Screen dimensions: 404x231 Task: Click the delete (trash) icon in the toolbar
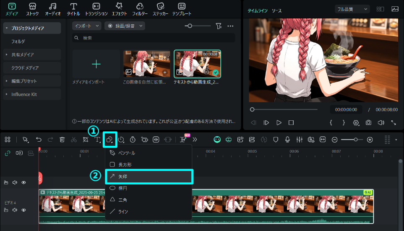[x=62, y=140]
